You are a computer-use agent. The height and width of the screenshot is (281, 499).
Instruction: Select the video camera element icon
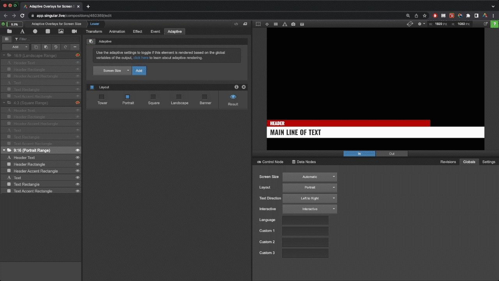coord(74,31)
